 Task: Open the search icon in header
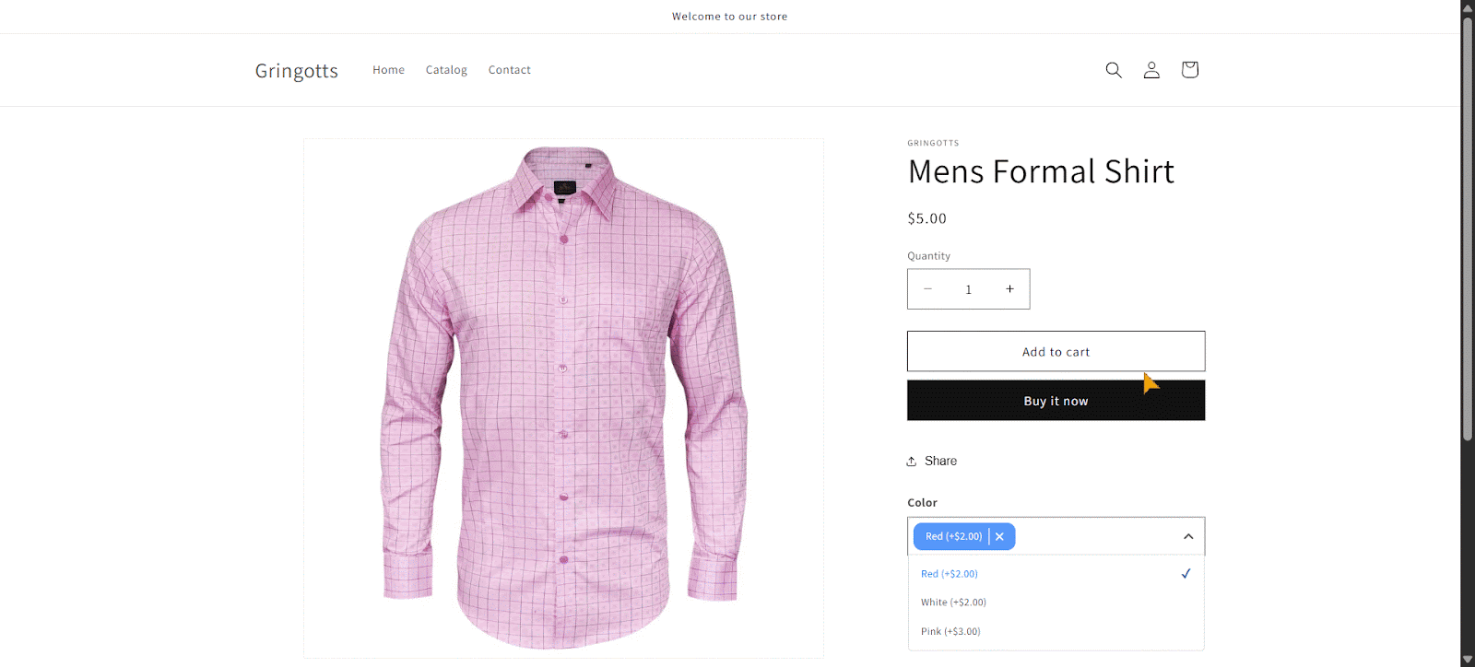coord(1114,70)
